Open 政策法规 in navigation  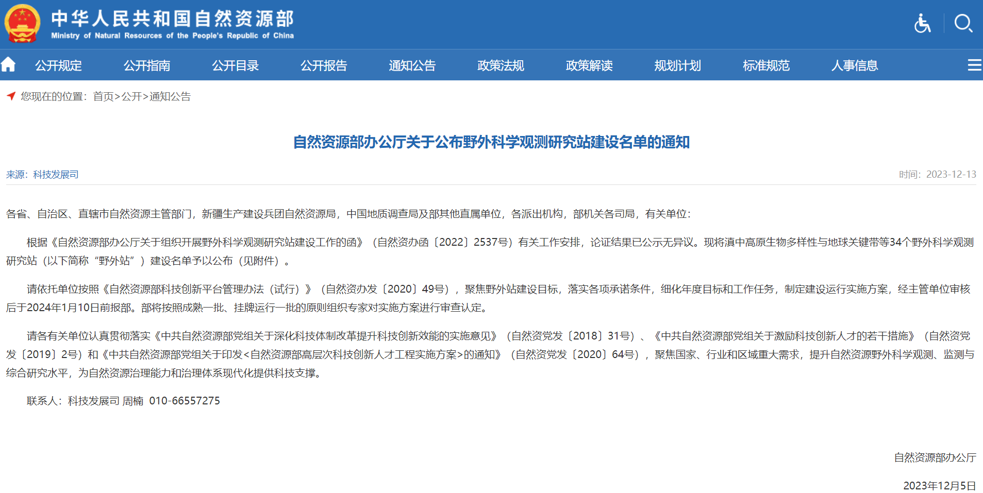pos(501,65)
